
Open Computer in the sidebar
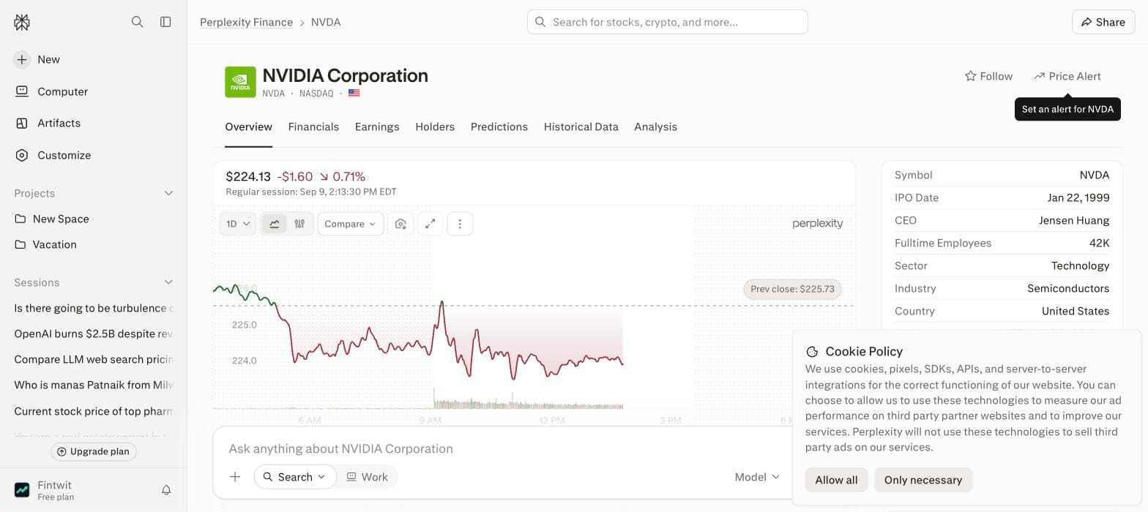pos(93,91)
